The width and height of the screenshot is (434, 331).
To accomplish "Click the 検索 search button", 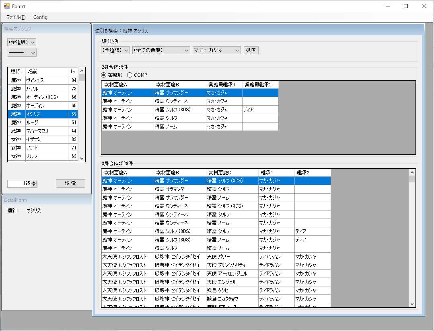I will 70,183.
